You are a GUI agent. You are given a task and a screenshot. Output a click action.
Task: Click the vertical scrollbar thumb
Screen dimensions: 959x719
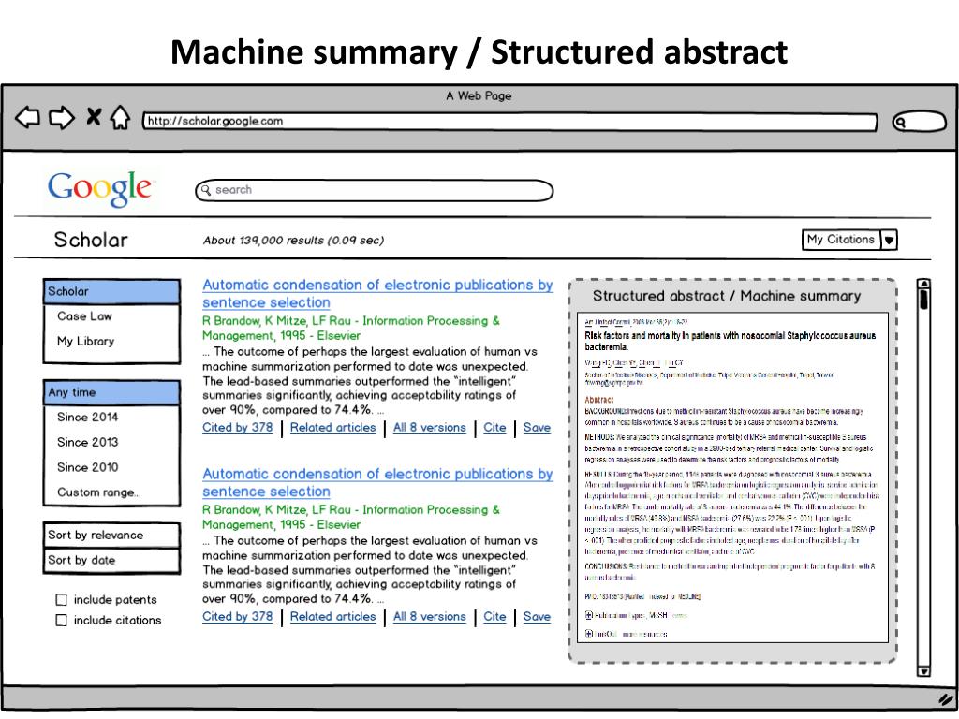point(923,300)
